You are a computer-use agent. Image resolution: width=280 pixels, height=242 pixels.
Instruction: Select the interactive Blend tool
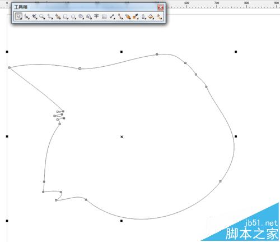pyautogui.click(x=128, y=17)
